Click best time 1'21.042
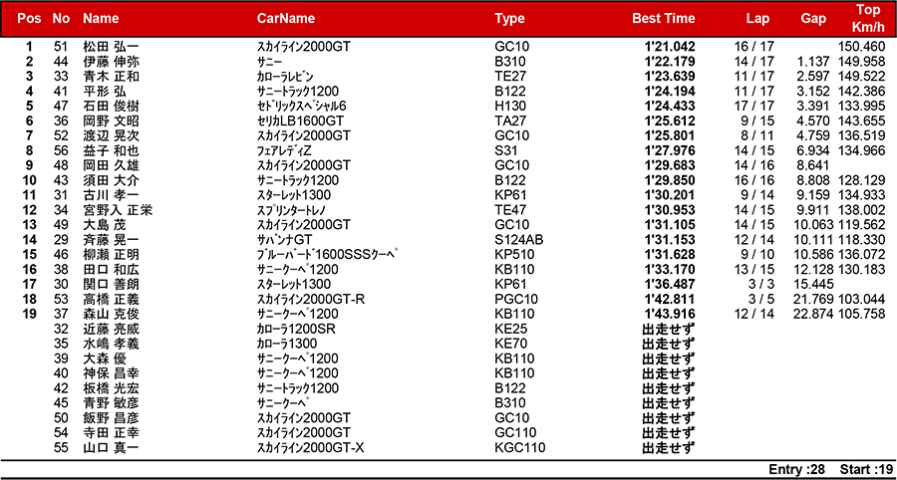The image size is (897, 480). coord(670,47)
